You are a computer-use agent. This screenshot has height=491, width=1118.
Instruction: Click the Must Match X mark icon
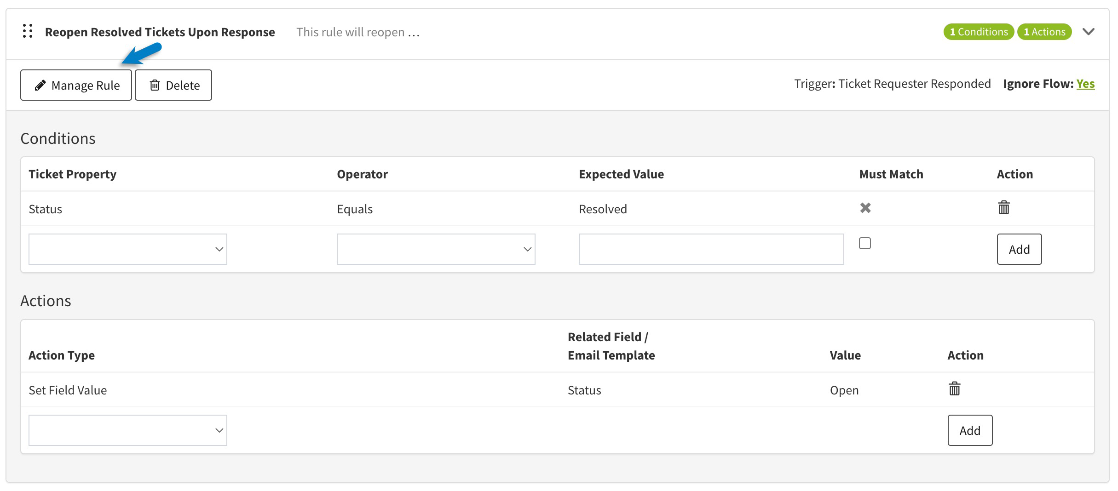pos(865,208)
